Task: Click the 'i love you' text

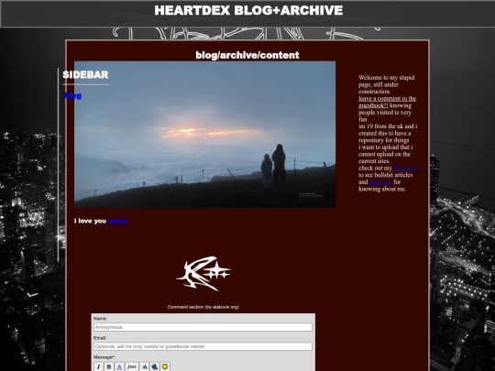Action: tap(90, 221)
